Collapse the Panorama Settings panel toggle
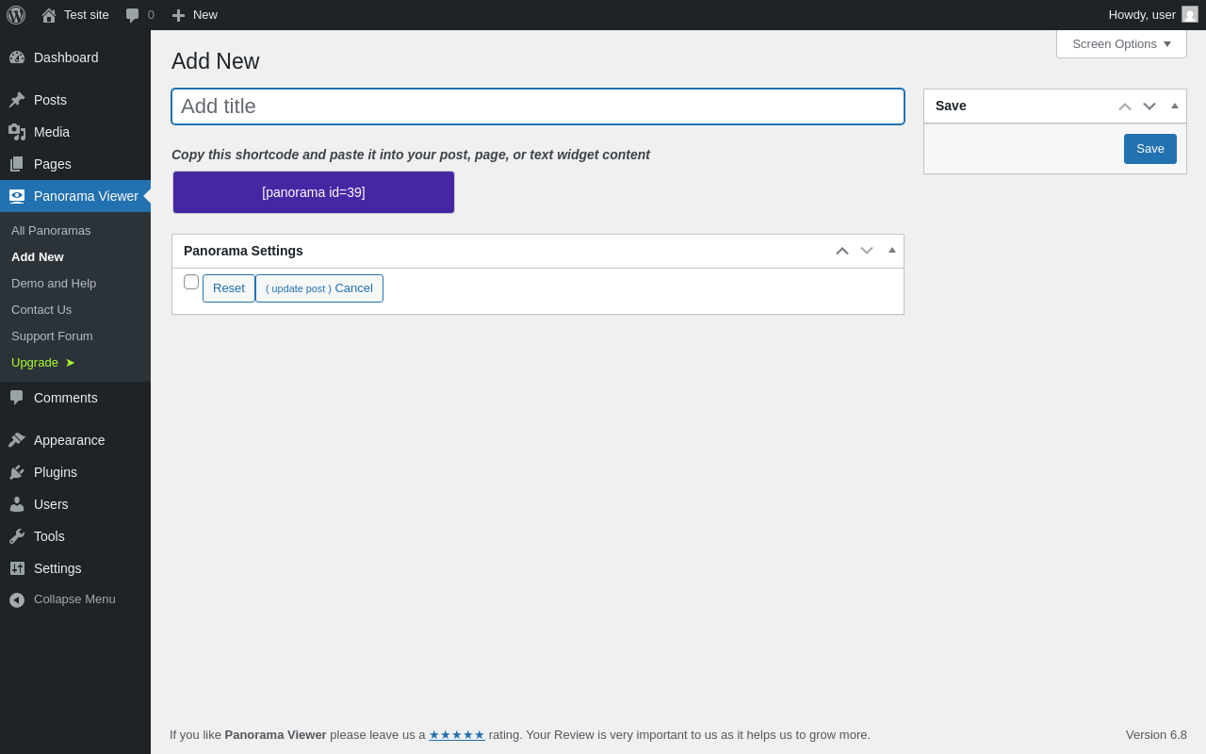1206x754 pixels. coord(892,251)
